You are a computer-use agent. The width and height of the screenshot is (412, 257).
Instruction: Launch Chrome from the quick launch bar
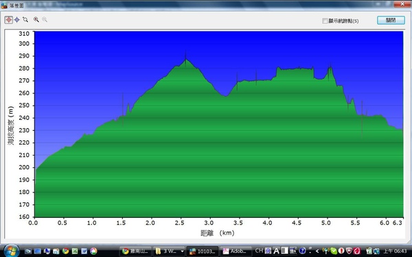point(66,252)
